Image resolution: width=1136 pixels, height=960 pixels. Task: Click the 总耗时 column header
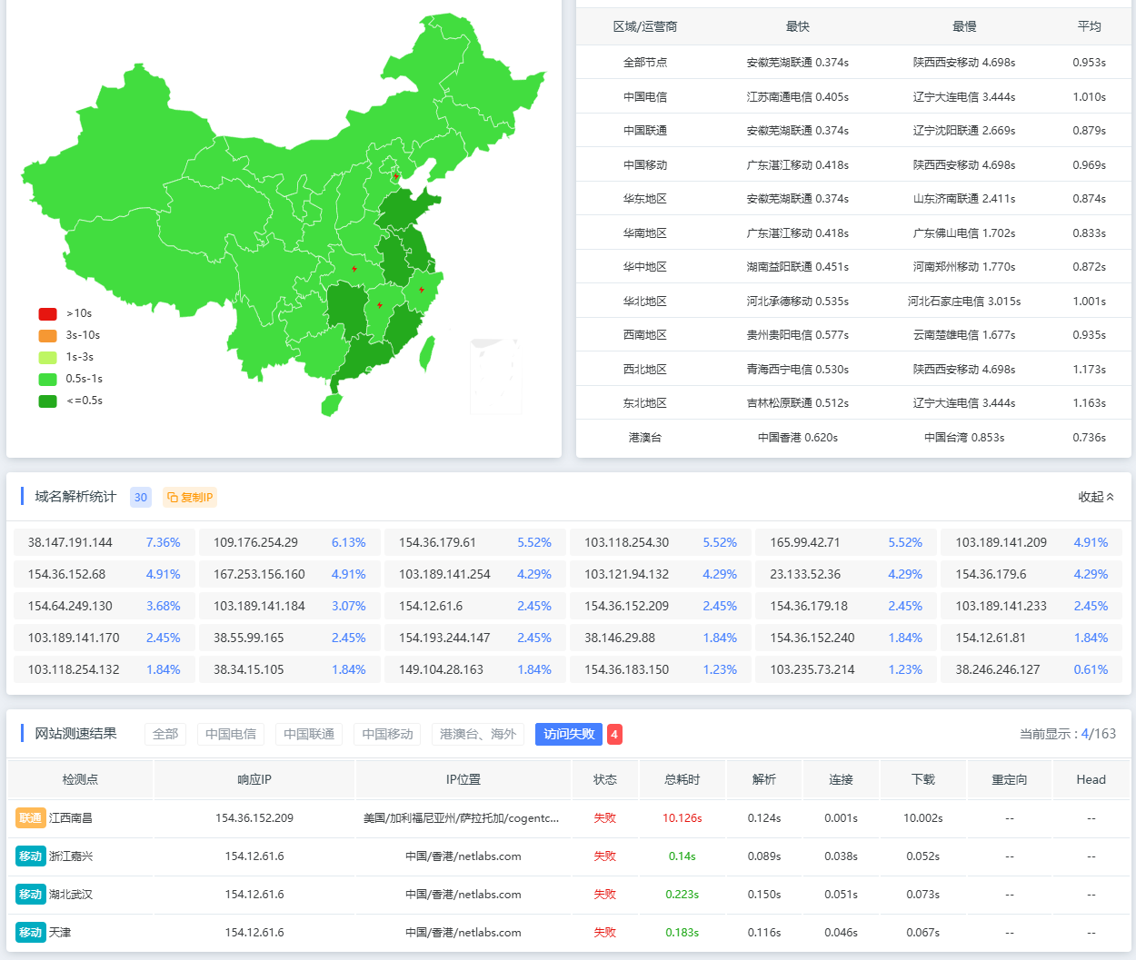pos(682,779)
